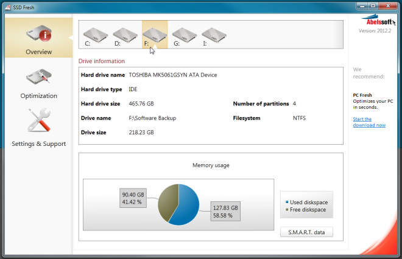The image size is (402, 259).
Task: Click the 'Version: 2012.2' text
Action: pos(375,31)
